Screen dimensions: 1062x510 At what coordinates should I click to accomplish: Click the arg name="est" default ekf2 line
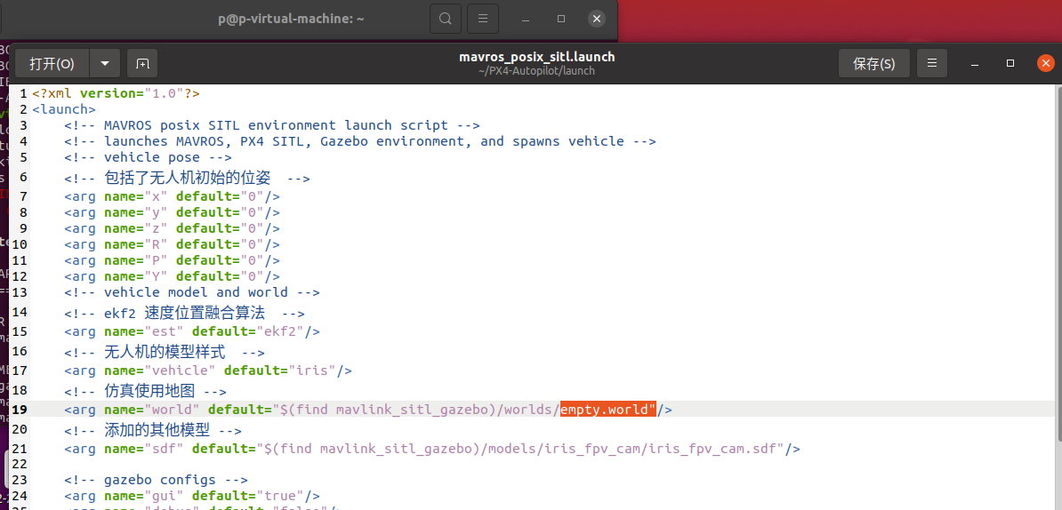(192, 331)
